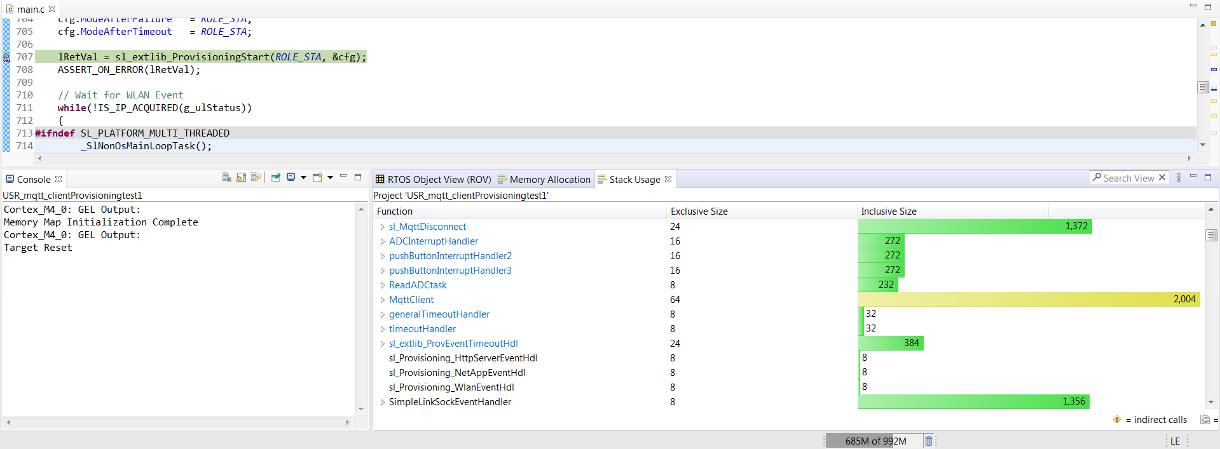Select the Stack Usage tab

coord(634,180)
